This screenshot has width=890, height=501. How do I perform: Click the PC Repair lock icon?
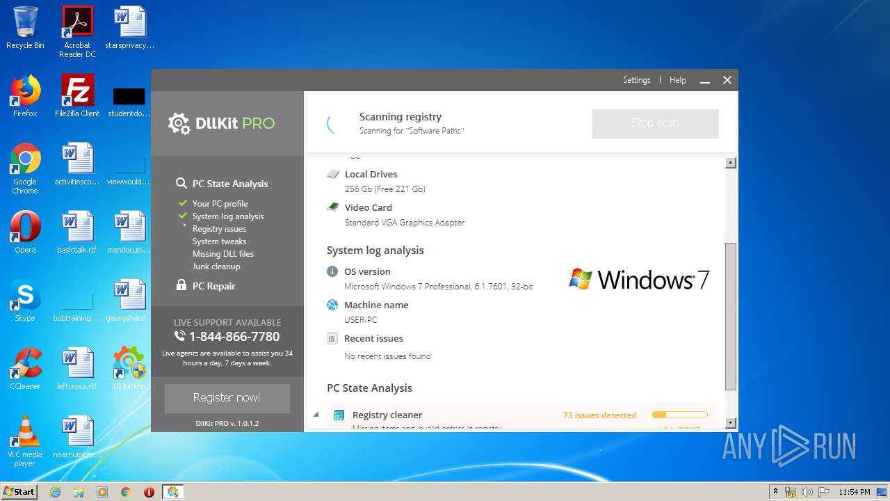tap(181, 285)
